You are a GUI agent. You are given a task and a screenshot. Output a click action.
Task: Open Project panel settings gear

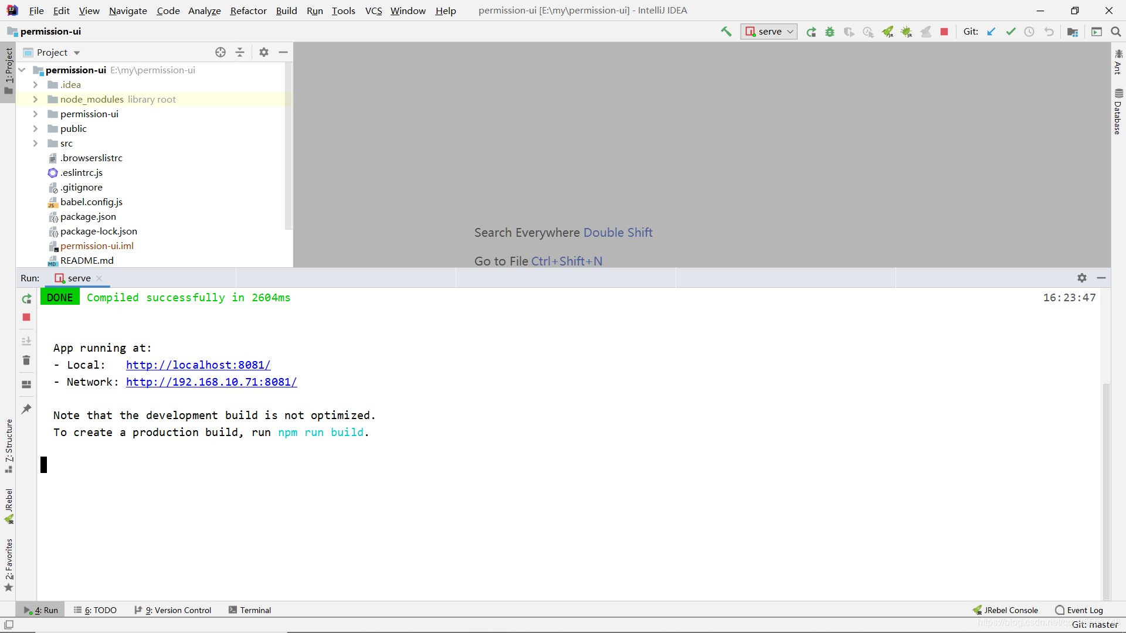click(264, 52)
